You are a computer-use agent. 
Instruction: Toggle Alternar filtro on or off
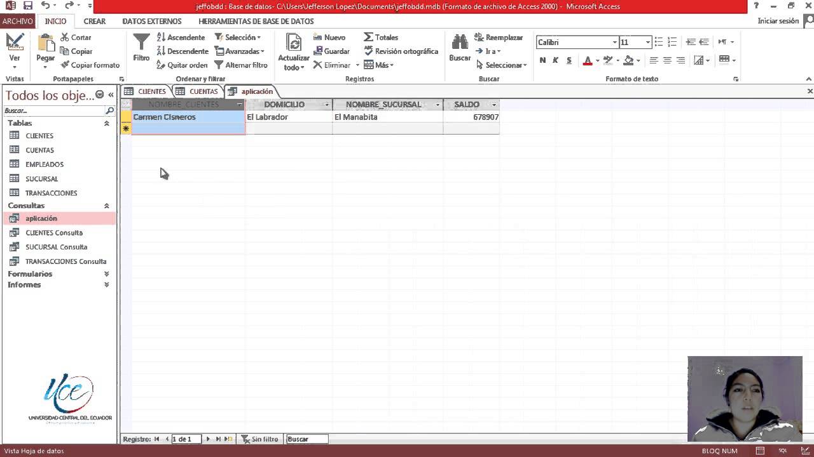point(240,65)
